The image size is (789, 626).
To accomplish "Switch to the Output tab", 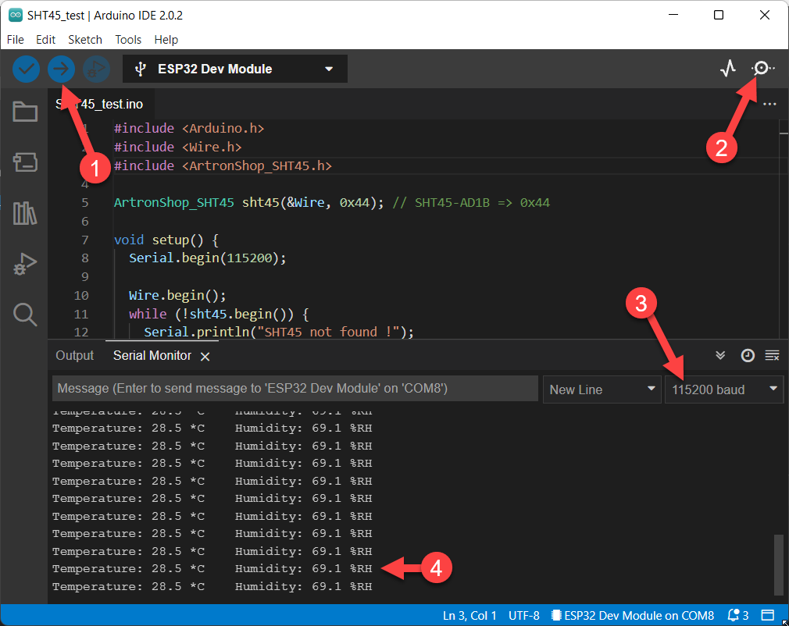I will coord(74,355).
